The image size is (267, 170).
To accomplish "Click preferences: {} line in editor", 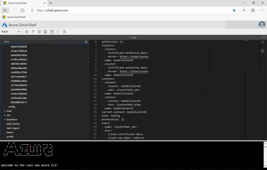I will pyautogui.click(x=113, y=119).
